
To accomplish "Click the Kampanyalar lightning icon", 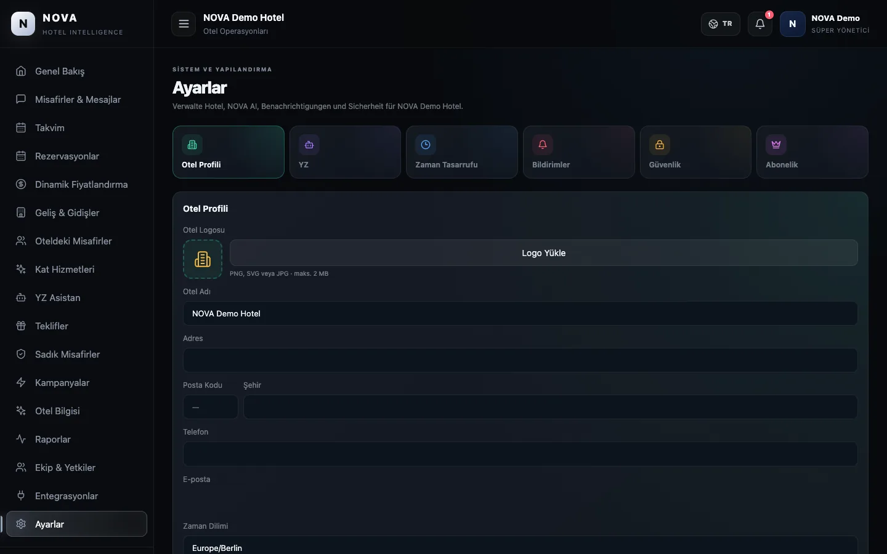I will click(21, 382).
